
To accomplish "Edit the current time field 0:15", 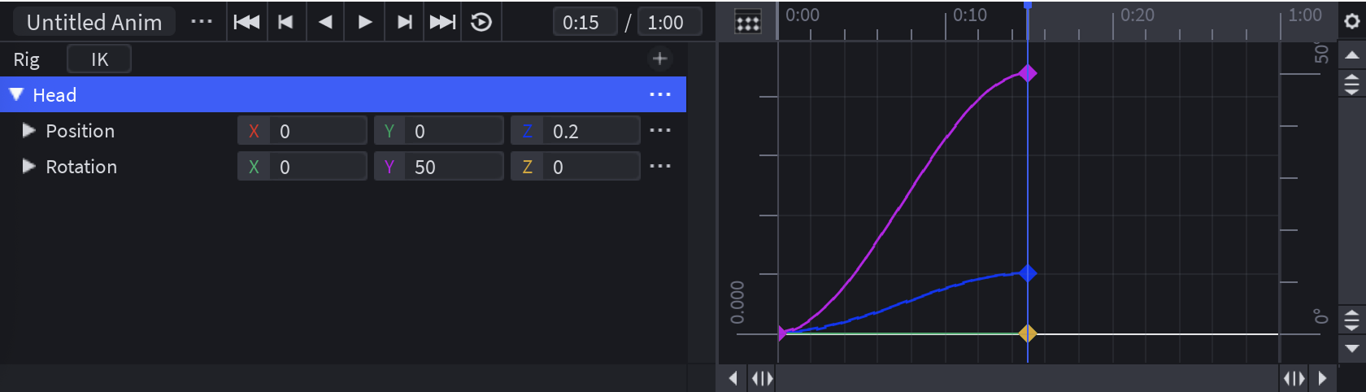I will pyautogui.click(x=585, y=22).
